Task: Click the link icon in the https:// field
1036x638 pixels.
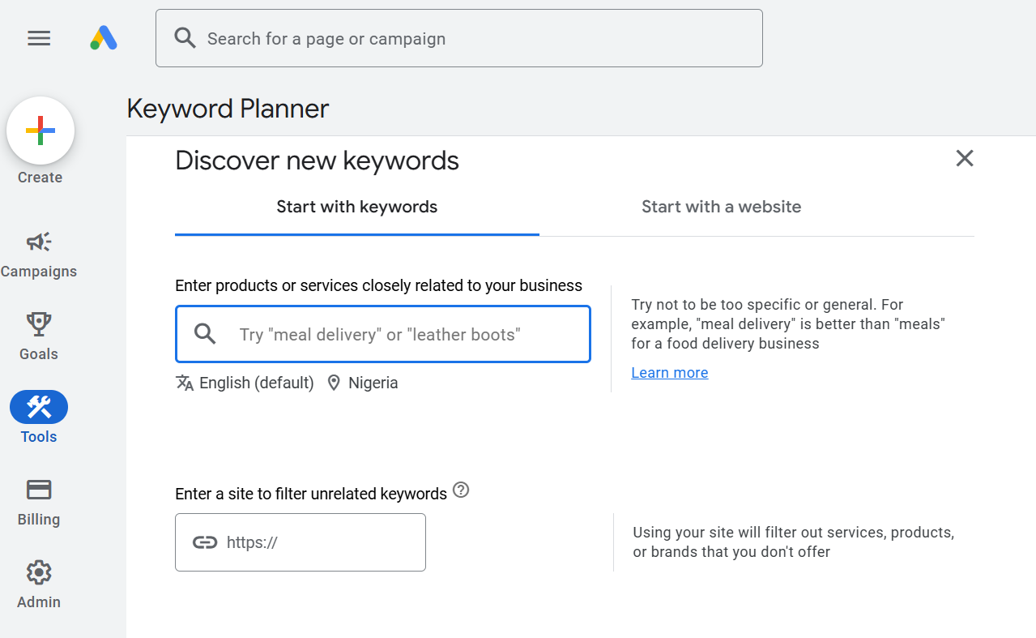Action: [205, 542]
